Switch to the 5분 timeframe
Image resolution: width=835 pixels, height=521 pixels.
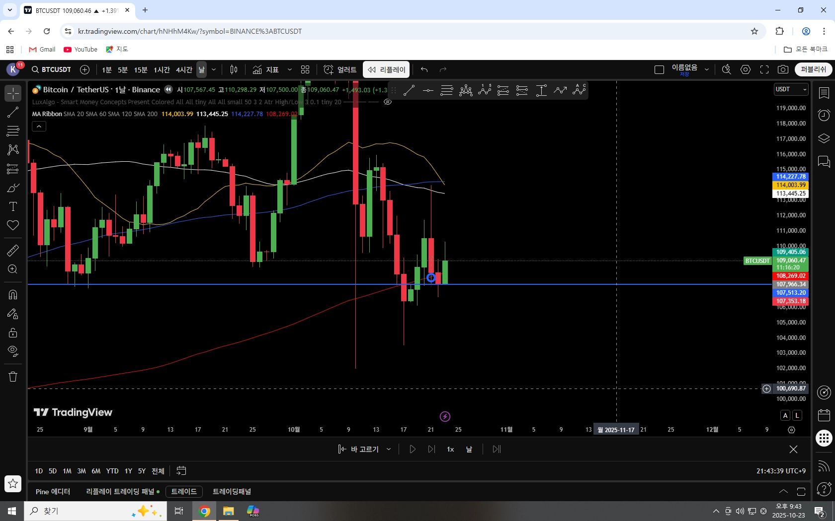click(123, 70)
